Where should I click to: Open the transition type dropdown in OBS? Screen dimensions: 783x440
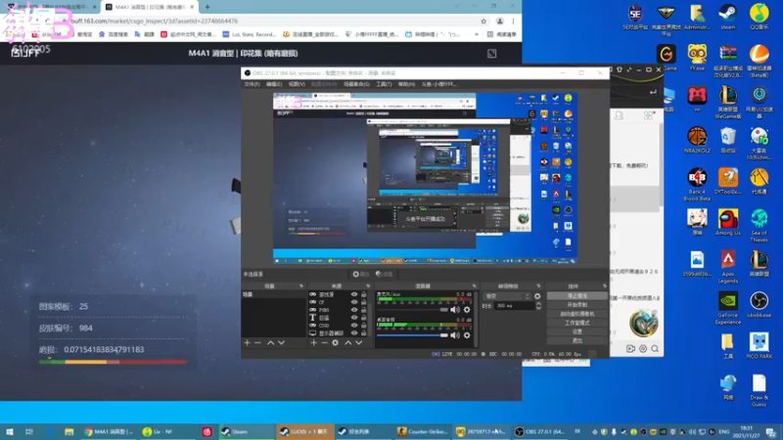(x=507, y=296)
